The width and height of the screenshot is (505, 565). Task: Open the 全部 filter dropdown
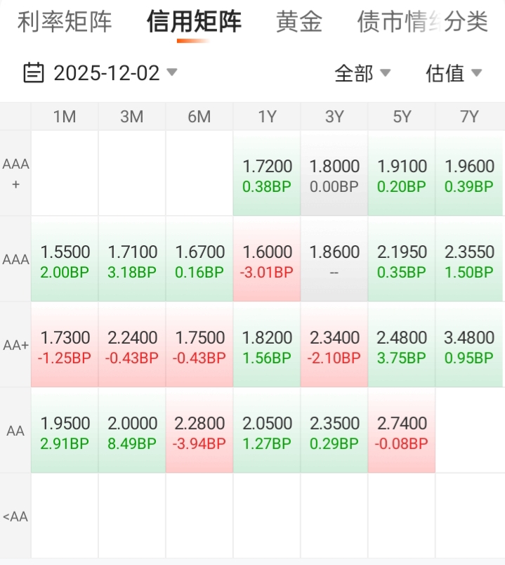click(x=362, y=72)
